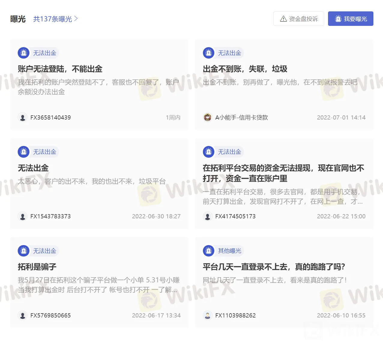Click the siren icon beside 其他曝光 tag
383x346 pixels.
point(208,251)
